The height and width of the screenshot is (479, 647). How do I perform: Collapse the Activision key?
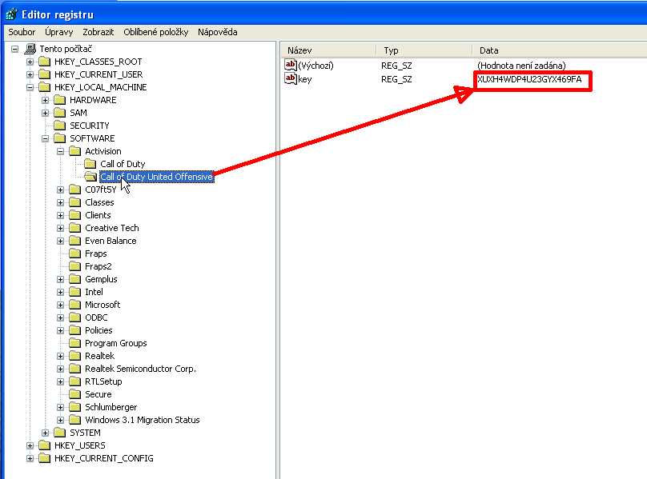[61, 151]
